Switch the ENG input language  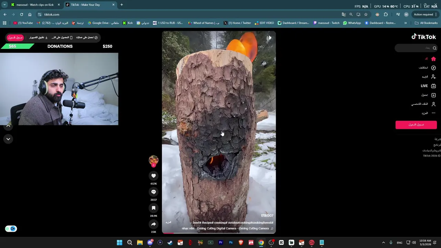pyautogui.click(x=399, y=242)
